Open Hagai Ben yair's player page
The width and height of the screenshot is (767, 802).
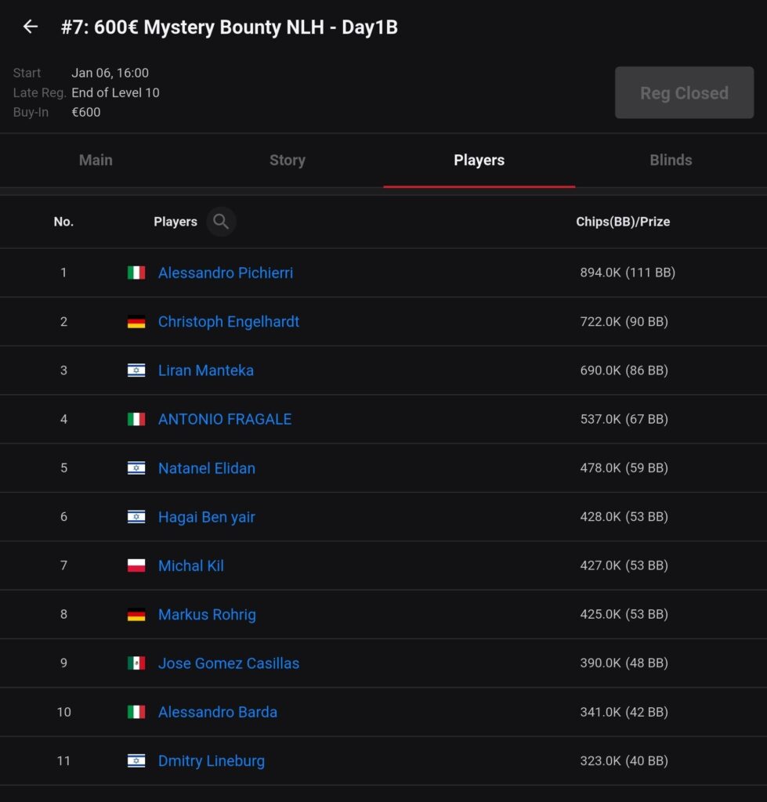[207, 517]
